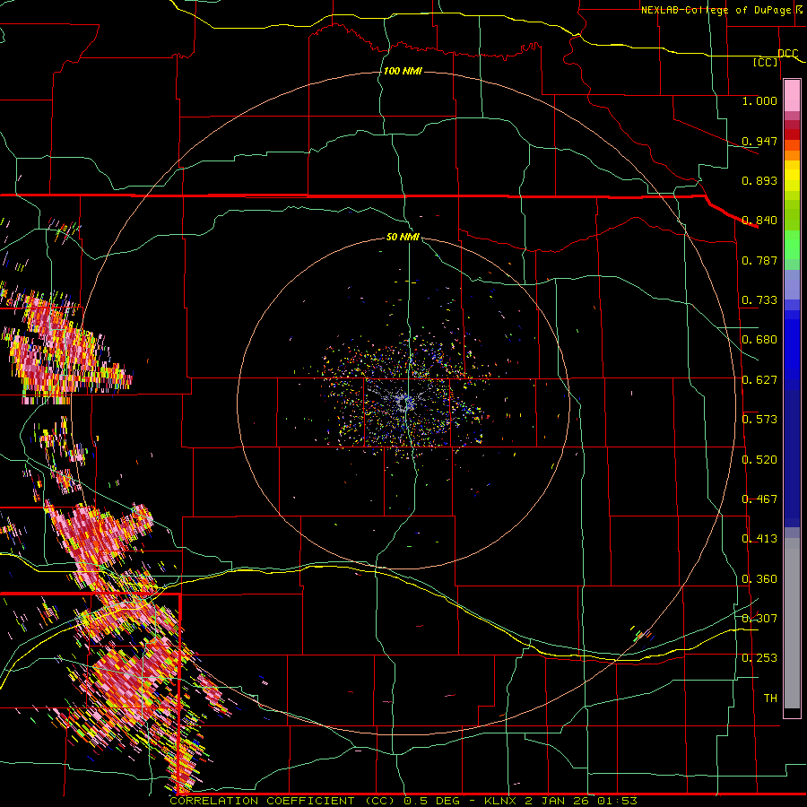Click the gray bottom segment of the color bar

pos(792,623)
